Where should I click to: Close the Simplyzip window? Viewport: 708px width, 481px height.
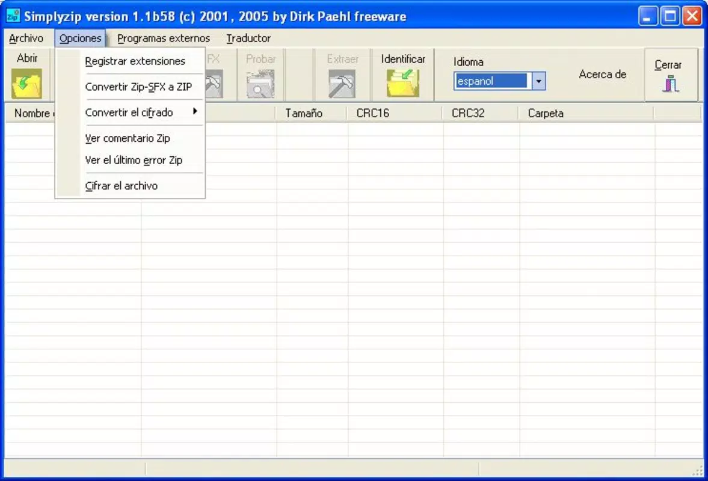pyautogui.click(x=692, y=16)
